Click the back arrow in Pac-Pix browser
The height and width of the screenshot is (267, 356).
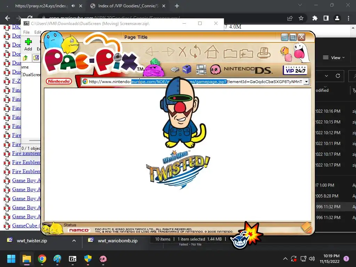[152, 51]
